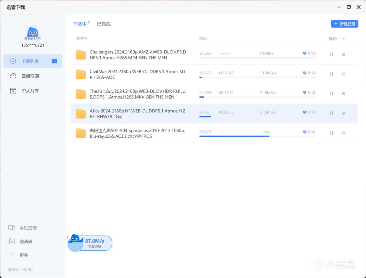Delete the Challengers download task
Viewport: 366px width, 278px height.
click(x=344, y=54)
